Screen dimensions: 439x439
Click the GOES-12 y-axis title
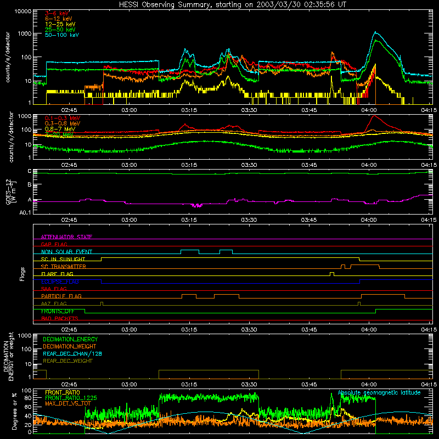pyautogui.click(x=11, y=192)
